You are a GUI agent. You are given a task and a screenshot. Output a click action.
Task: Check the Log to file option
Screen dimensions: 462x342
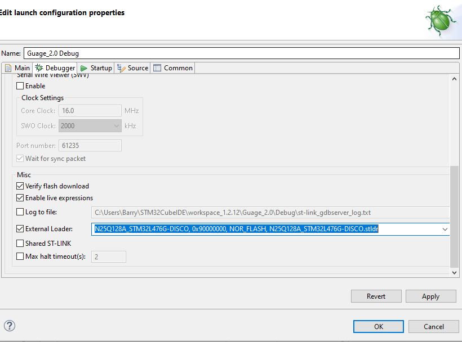pos(20,212)
